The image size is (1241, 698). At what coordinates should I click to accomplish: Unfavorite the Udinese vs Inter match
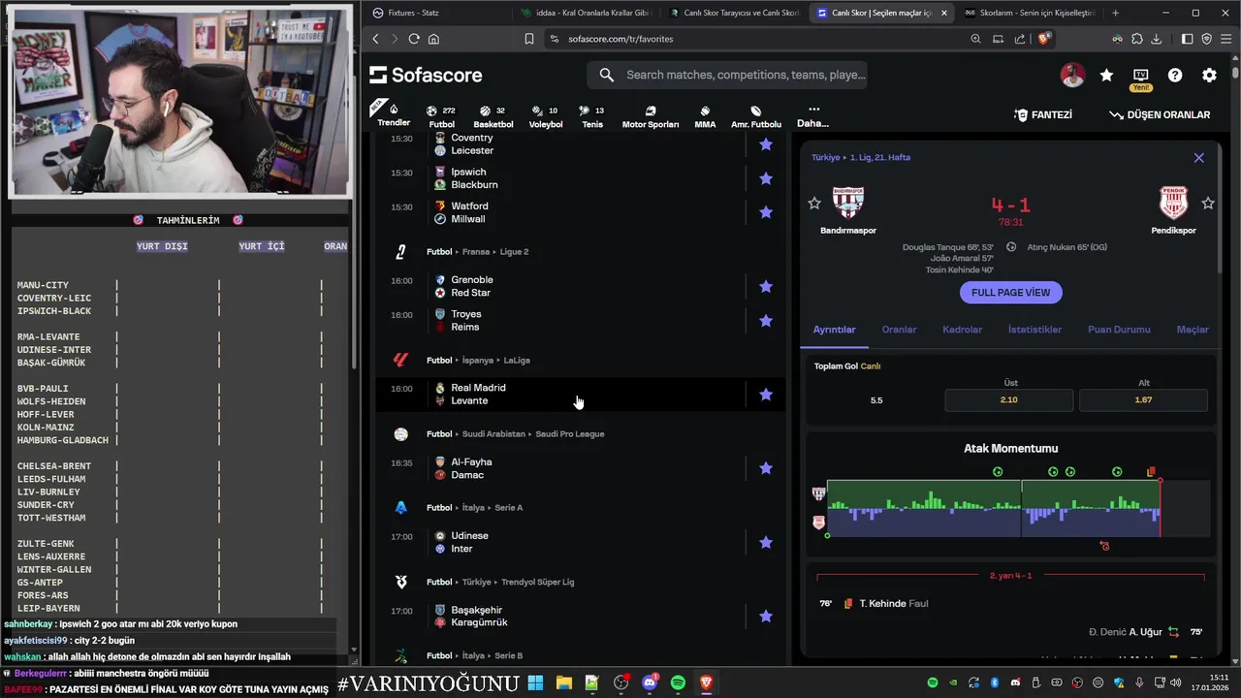pyautogui.click(x=766, y=542)
